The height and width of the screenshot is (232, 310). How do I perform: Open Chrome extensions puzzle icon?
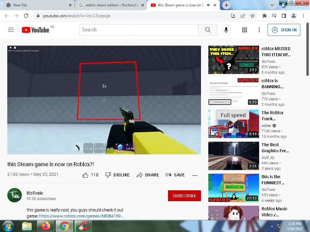coord(264,16)
